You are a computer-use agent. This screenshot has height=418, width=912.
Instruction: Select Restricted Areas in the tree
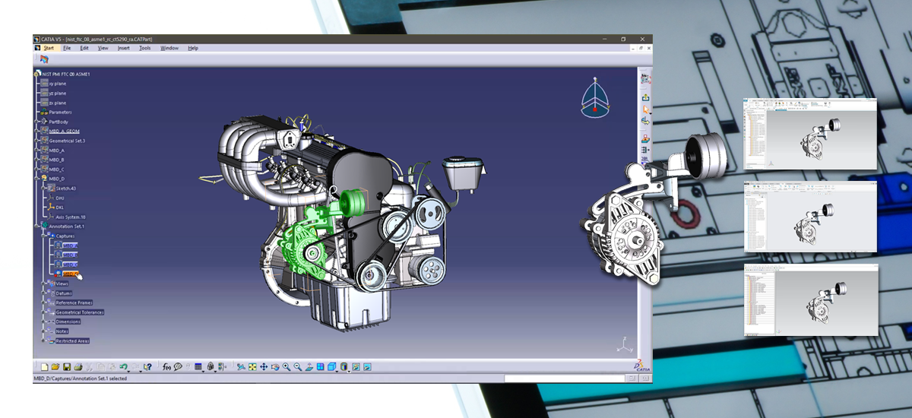pyautogui.click(x=73, y=340)
